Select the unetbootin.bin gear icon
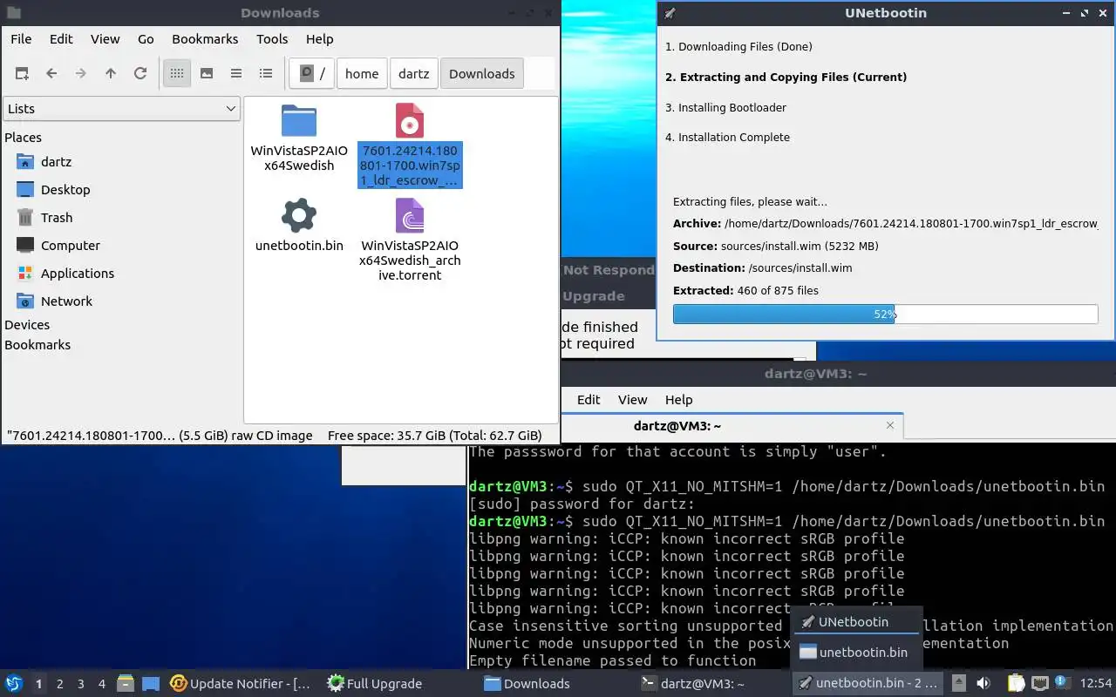1116x697 pixels. [x=299, y=215]
